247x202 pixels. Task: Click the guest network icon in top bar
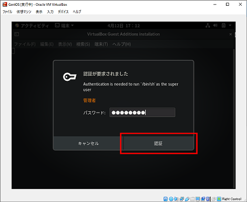[x=208, y=26]
